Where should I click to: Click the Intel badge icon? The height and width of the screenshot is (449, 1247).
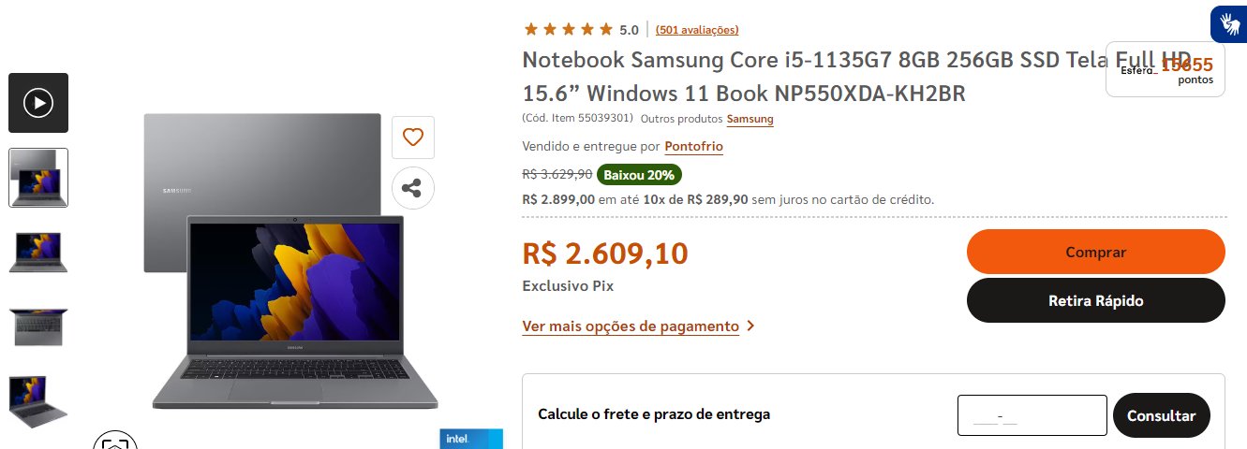(x=471, y=439)
